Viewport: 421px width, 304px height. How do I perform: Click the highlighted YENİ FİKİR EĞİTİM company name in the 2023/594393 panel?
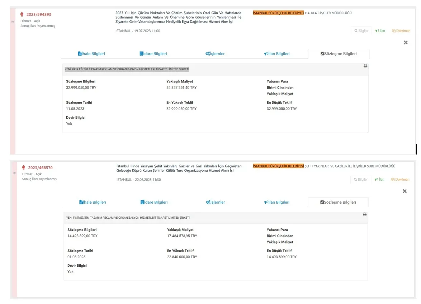pyautogui.click(x=127, y=69)
